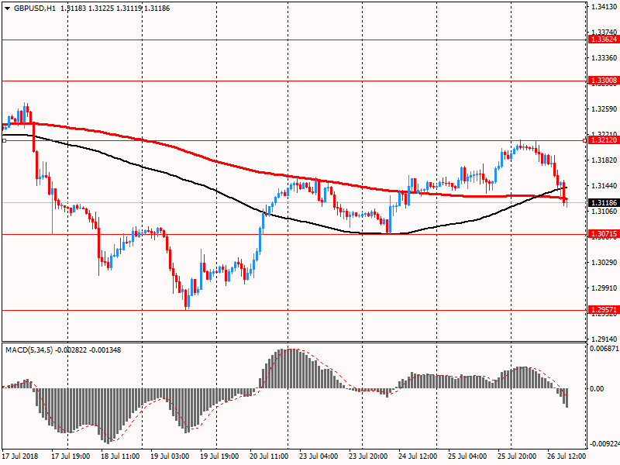Click the MACD zero level label 0.00
The width and height of the screenshot is (620, 465).
point(597,389)
